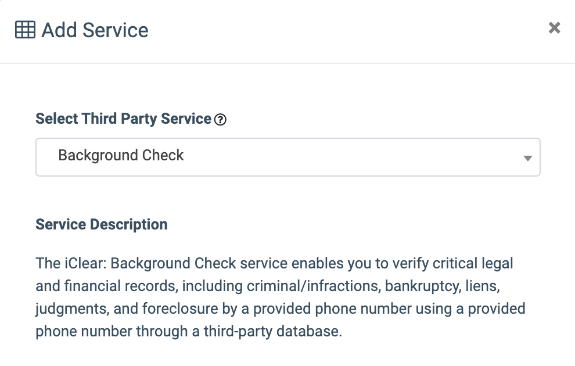The height and width of the screenshot is (366, 575).
Task: Close the Add Service dialog
Action: coord(555,28)
